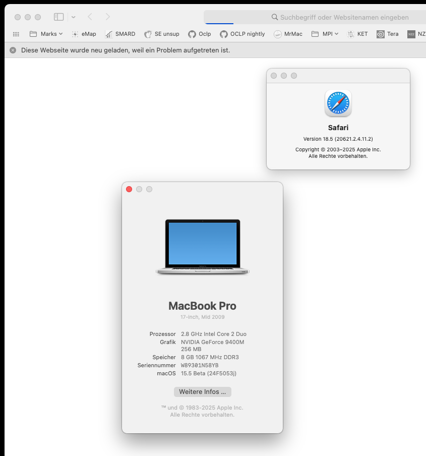Open the eMap bookmark
Image resolution: width=426 pixels, height=456 pixels.
coord(84,34)
